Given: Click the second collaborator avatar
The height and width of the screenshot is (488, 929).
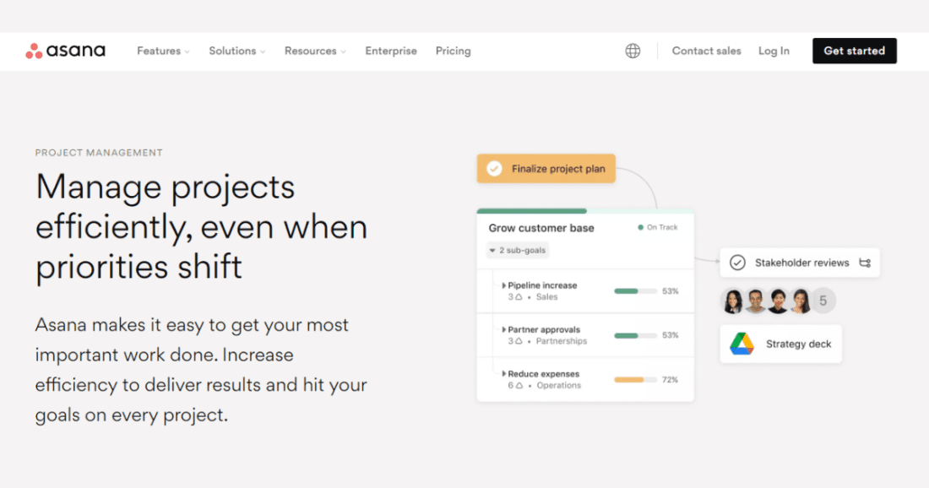Looking at the screenshot, I should [x=755, y=301].
